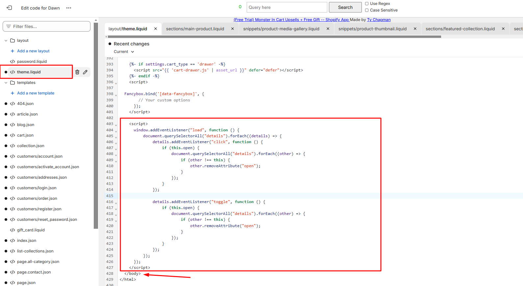Fold the script block at line 403
The image size is (523, 286).
(116, 125)
